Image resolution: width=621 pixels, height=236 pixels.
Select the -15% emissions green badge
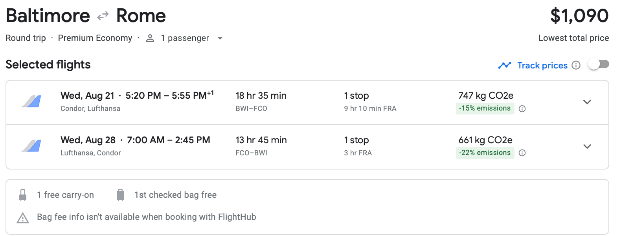485,108
